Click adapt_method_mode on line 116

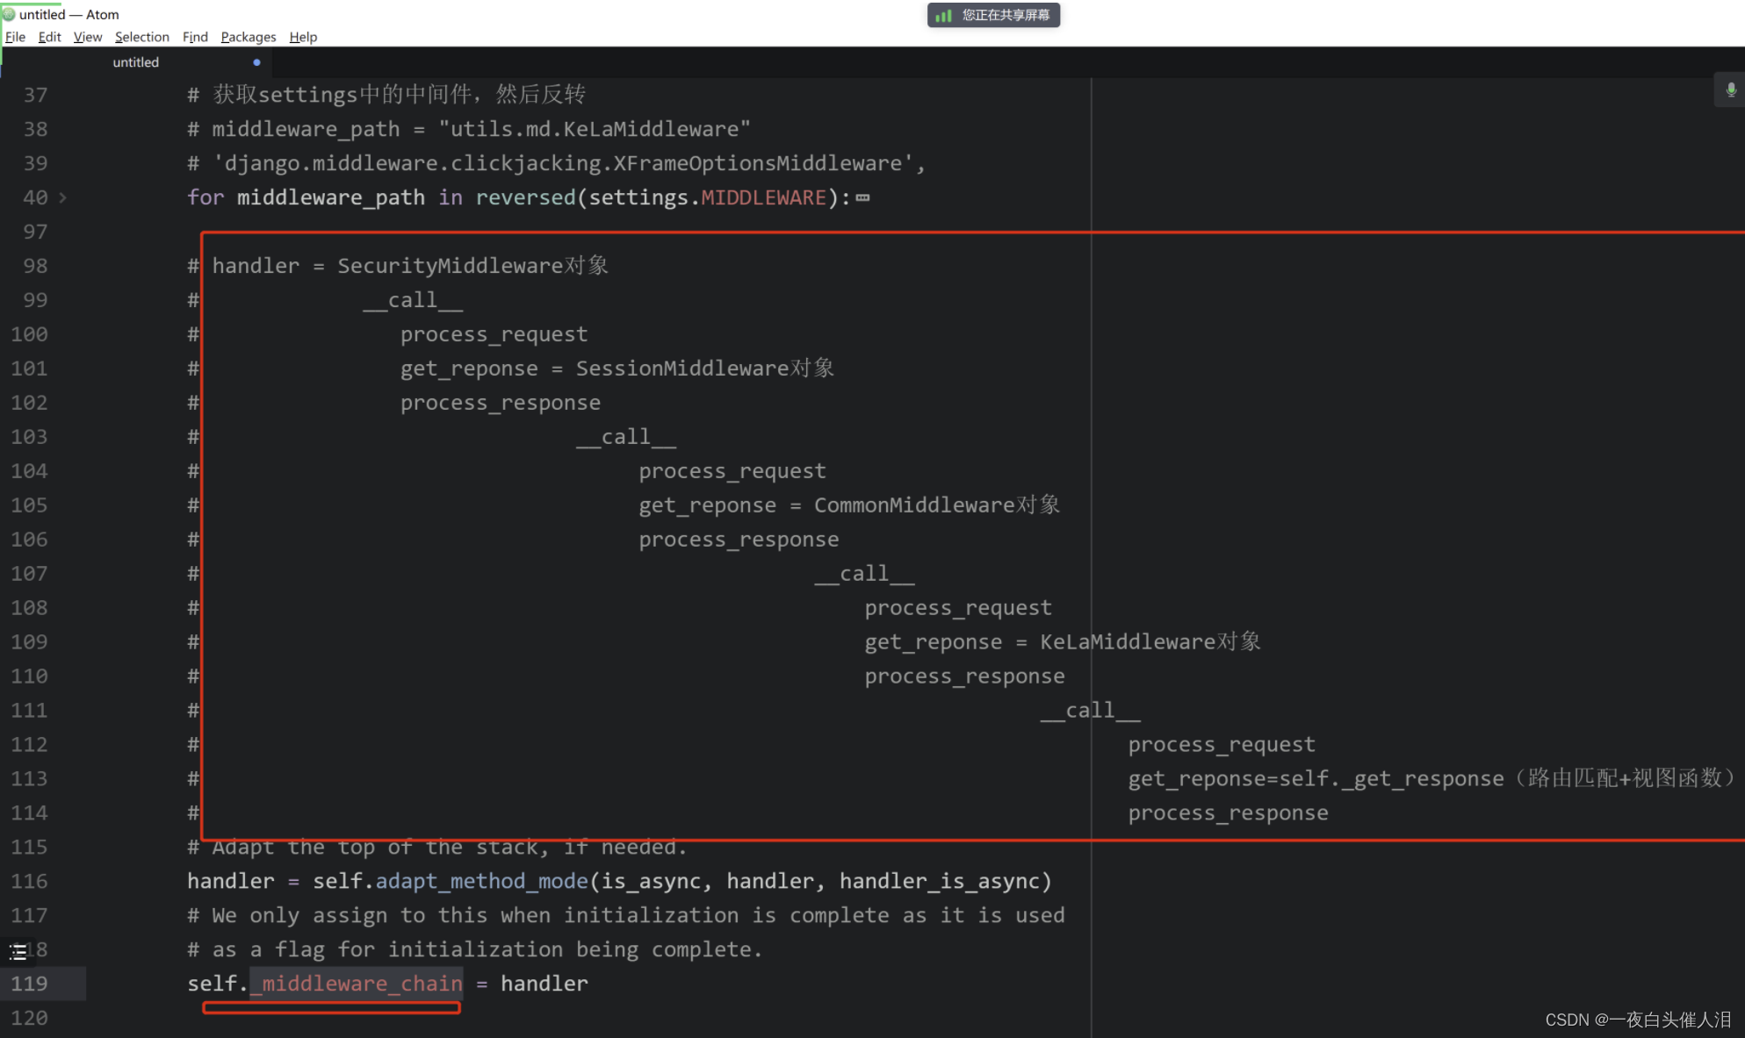(482, 881)
